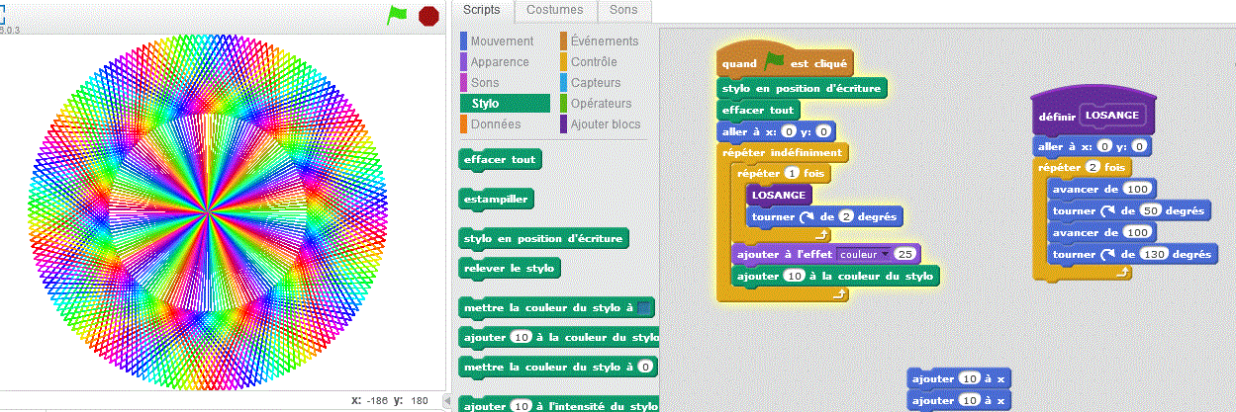1236x412 pixels.
Task: Click the 'effacer tout' block in the palette
Action: 500,159
